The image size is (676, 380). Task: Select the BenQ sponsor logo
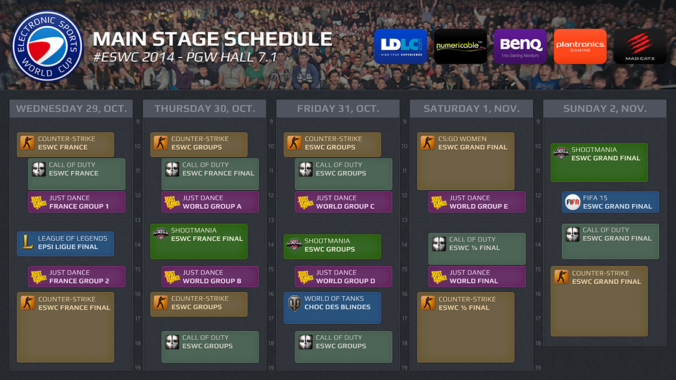click(521, 46)
